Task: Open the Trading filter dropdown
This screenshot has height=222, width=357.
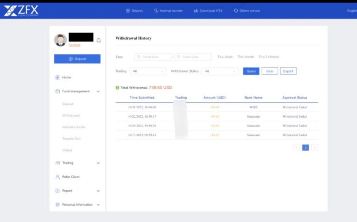Action: [149, 71]
